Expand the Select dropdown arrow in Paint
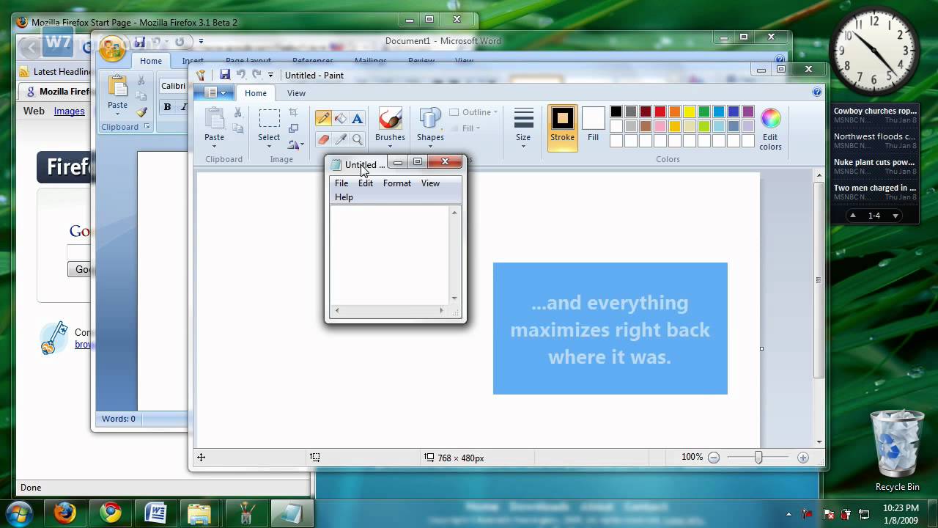This screenshot has height=528, width=938. [269, 146]
